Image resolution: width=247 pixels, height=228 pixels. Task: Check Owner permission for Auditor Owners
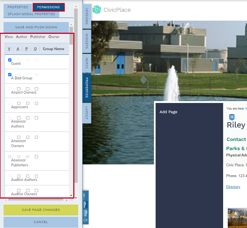[x=37, y=191]
